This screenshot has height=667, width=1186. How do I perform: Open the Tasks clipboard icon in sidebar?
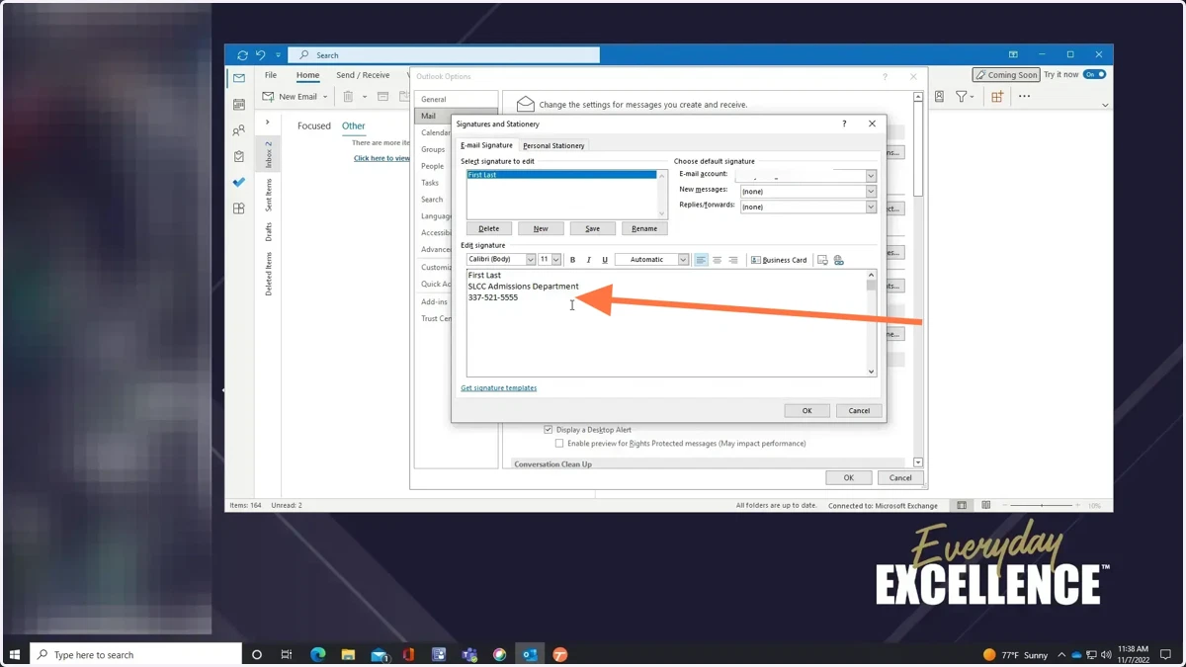point(238,156)
